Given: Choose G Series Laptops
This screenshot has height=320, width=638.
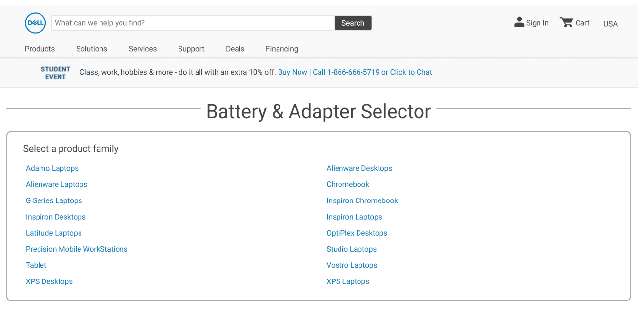Looking at the screenshot, I should click(x=54, y=200).
